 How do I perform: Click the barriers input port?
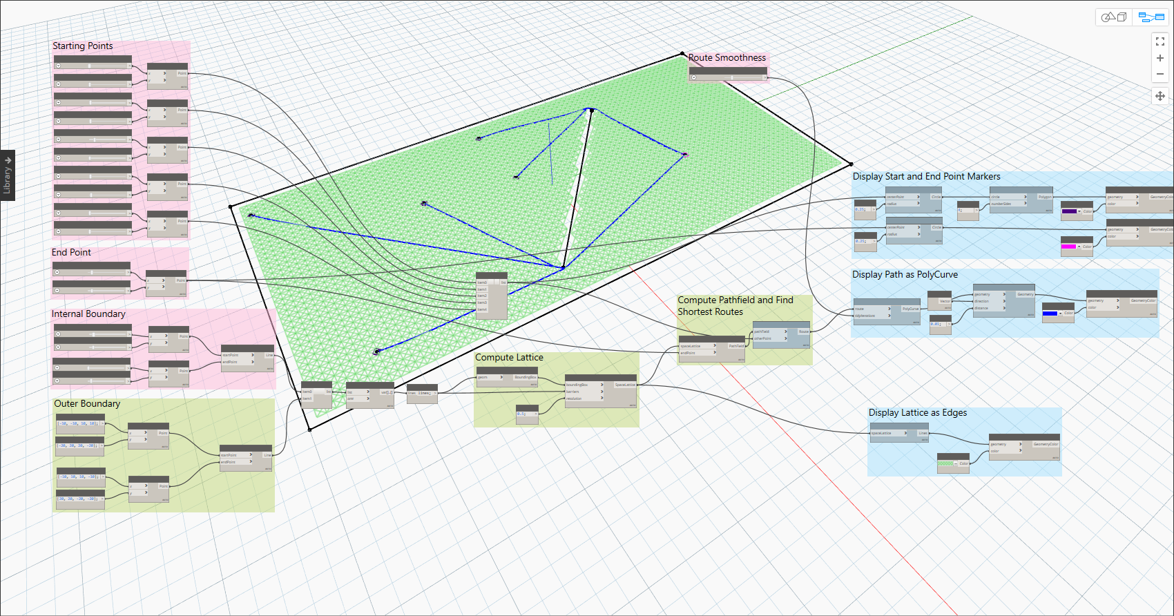click(584, 392)
